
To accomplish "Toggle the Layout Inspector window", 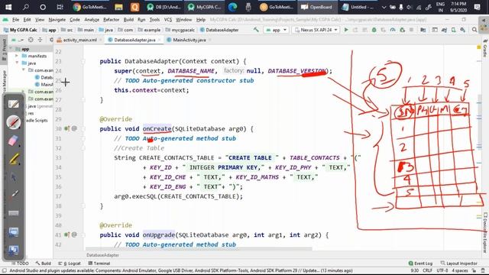I will pos(459,264).
